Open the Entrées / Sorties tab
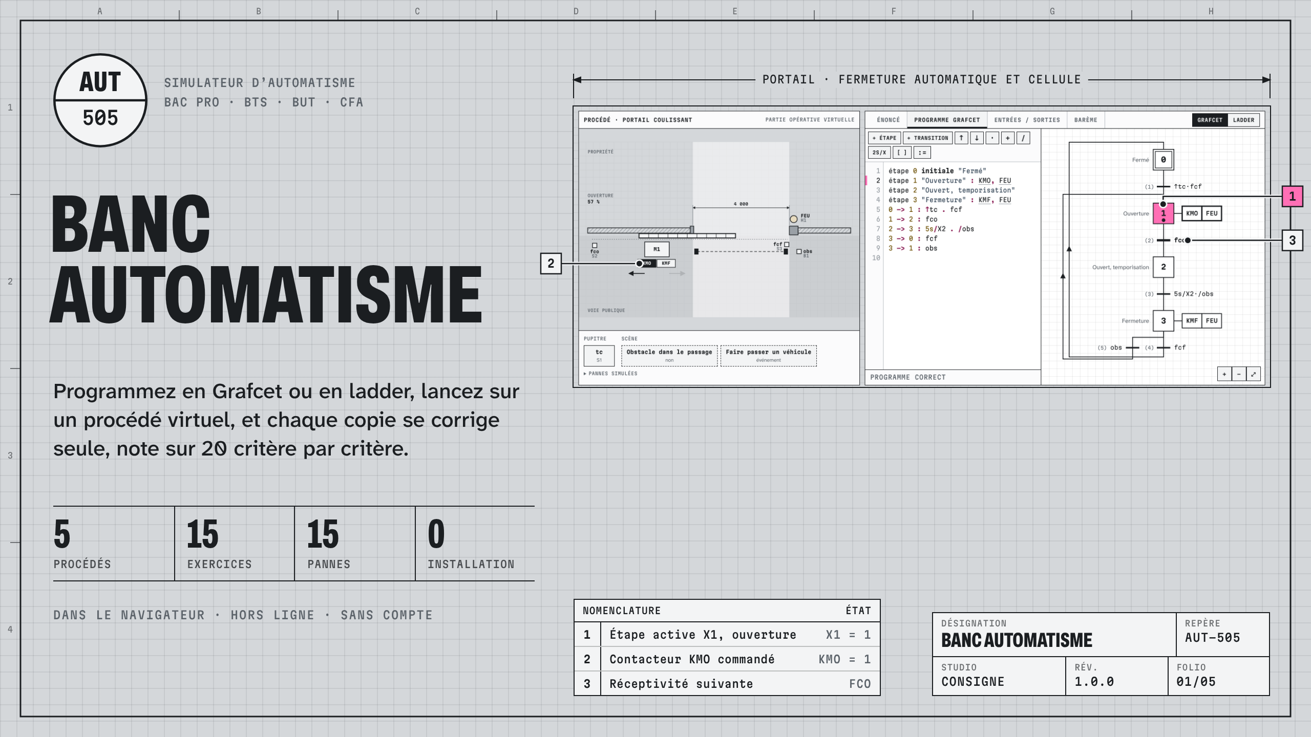This screenshot has height=737, width=1311. pyautogui.click(x=1027, y=120)
